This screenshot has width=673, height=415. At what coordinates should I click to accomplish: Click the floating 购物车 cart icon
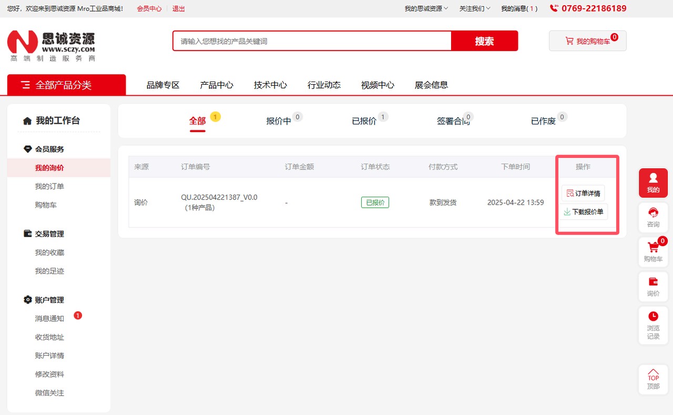(653, 251)
